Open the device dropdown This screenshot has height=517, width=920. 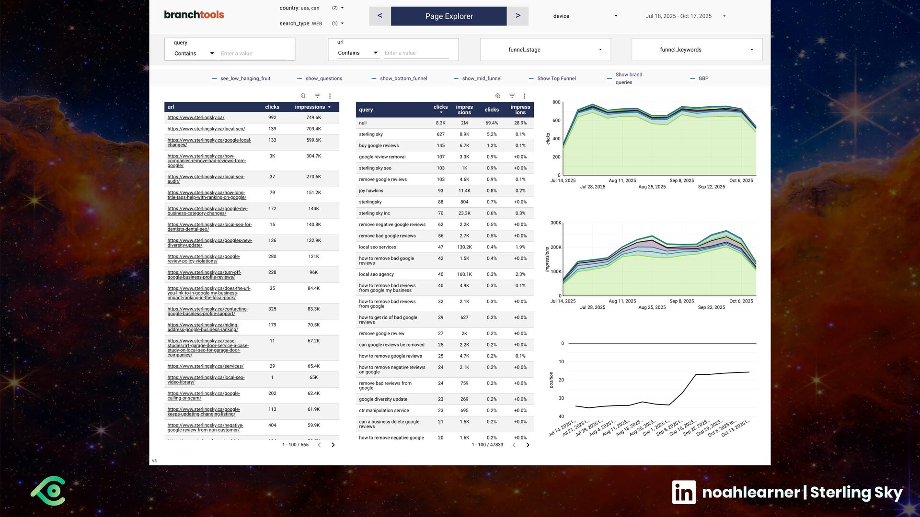pyautogui.click(x=585, y=16)
